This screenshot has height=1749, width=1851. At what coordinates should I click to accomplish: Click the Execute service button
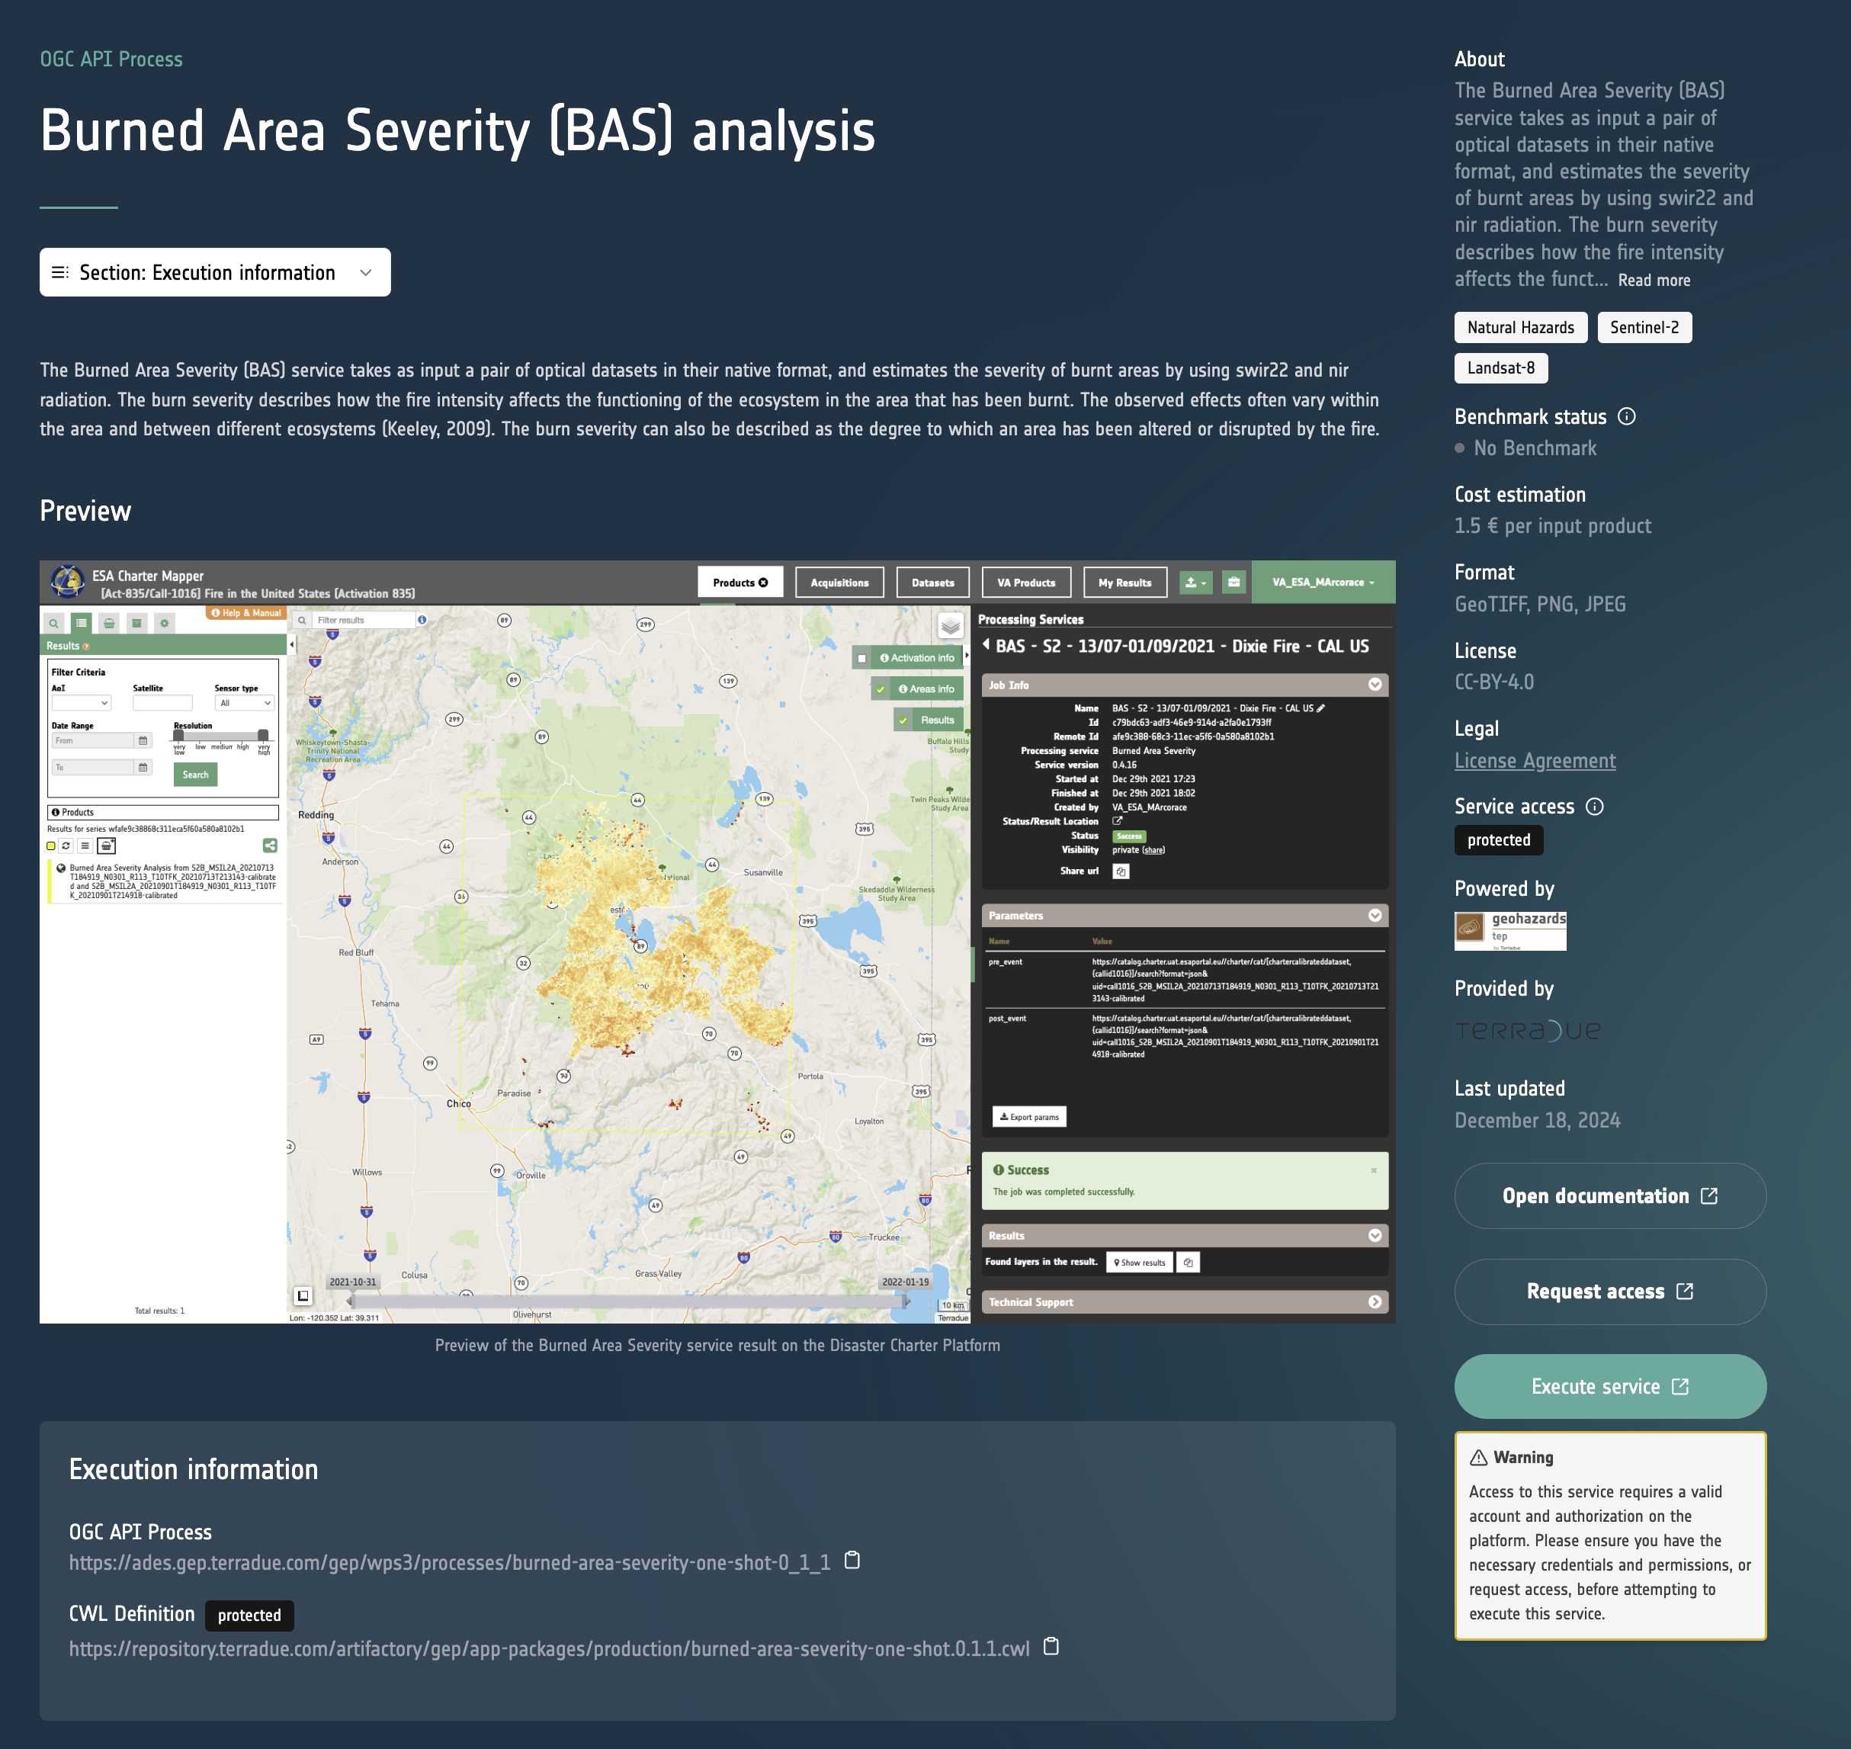1609,1386
